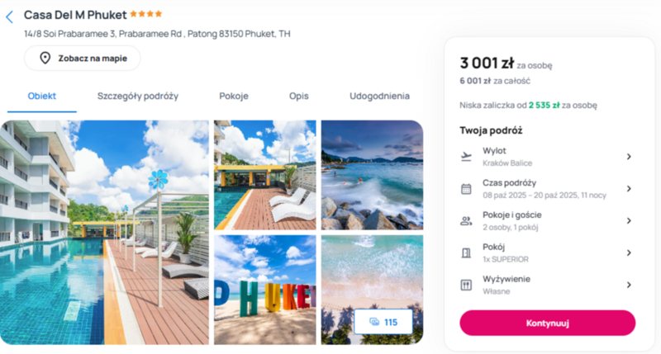Open the photo gallery with 115 images

(383, 322)
